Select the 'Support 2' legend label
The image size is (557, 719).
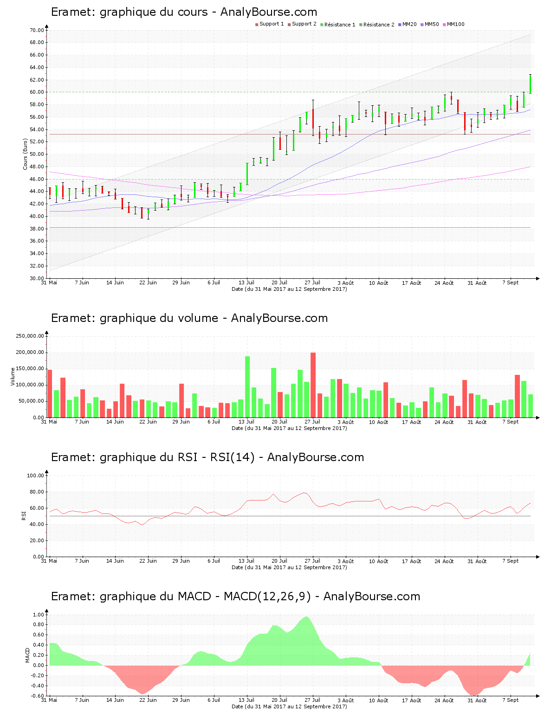304,24
